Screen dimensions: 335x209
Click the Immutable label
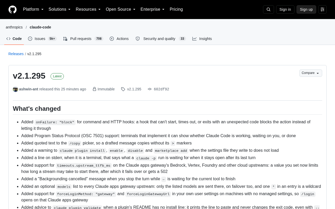(x=106, y=89)
